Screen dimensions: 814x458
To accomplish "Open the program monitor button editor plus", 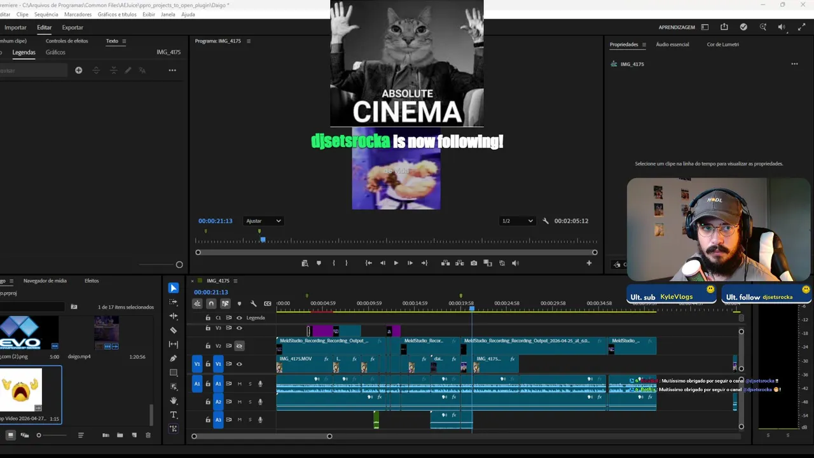I will [589, 263].
